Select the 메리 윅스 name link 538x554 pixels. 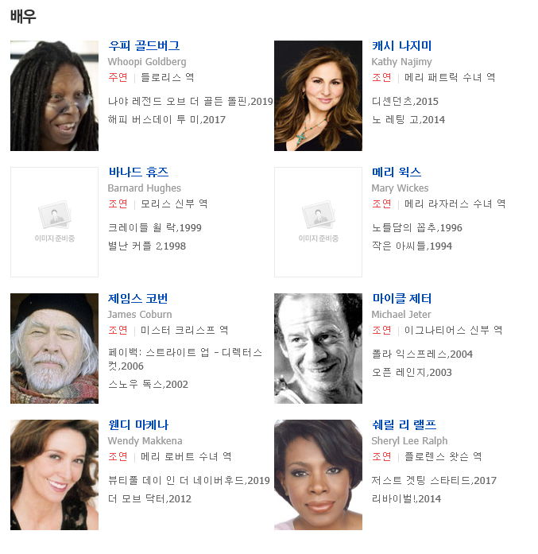397,172
